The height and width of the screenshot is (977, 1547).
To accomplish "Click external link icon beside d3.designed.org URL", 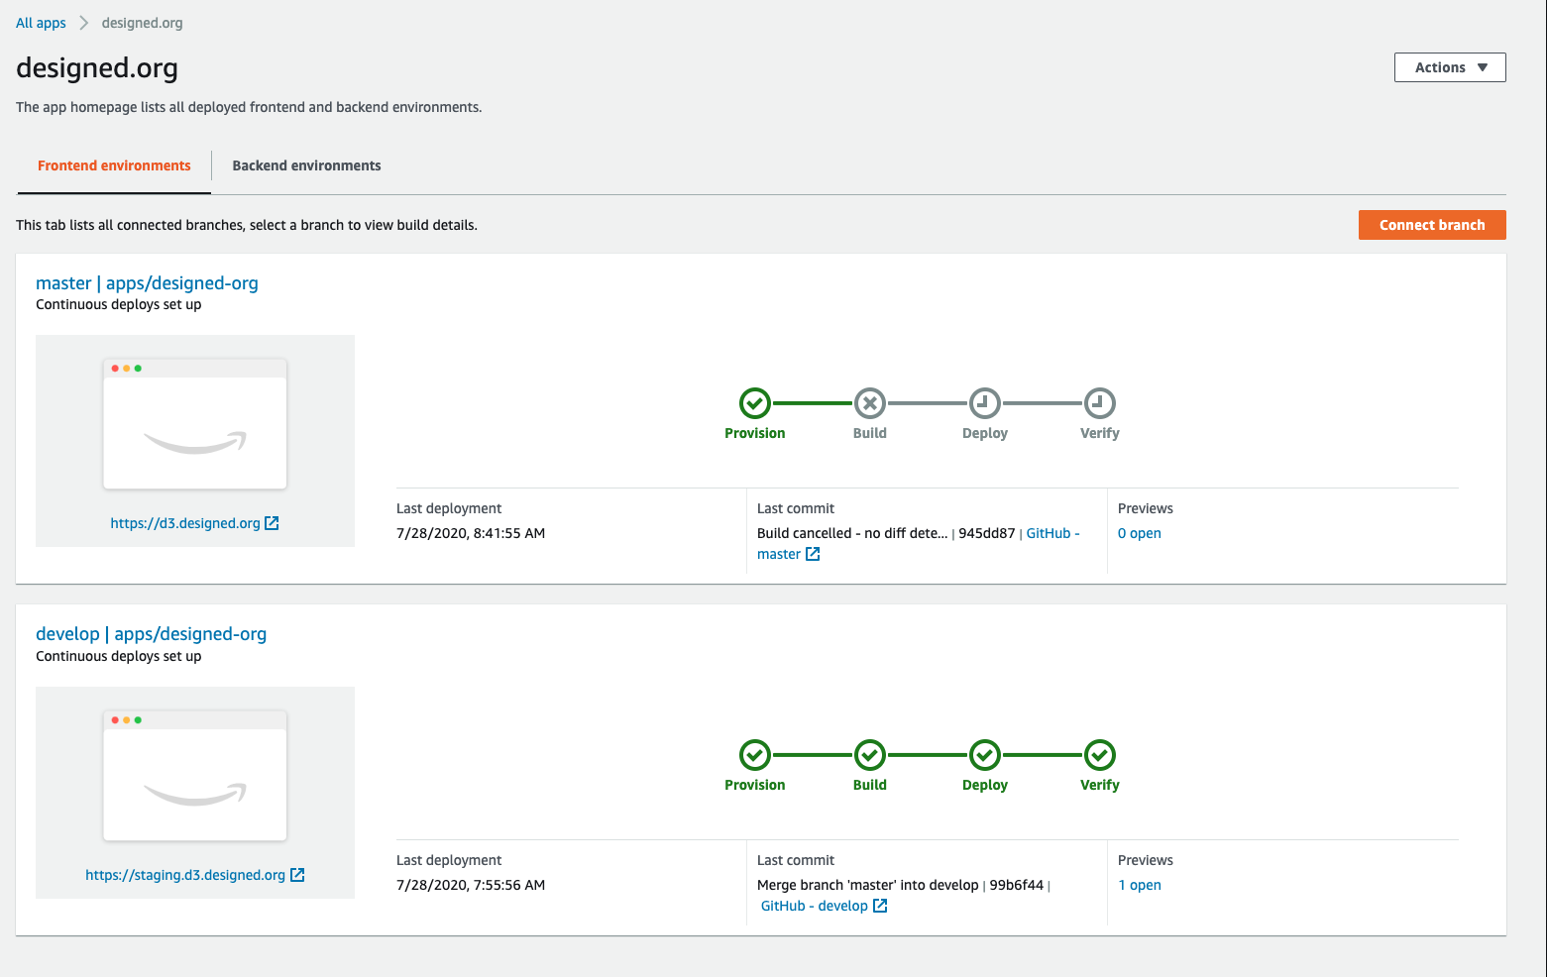I will tap(272, 523).
